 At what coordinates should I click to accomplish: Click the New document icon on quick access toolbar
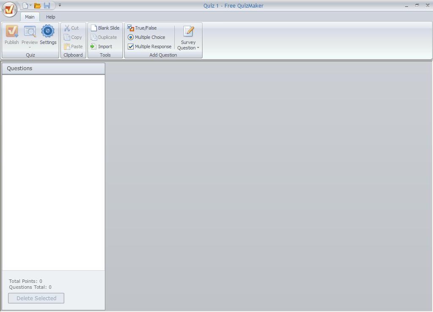pos(25,5)
